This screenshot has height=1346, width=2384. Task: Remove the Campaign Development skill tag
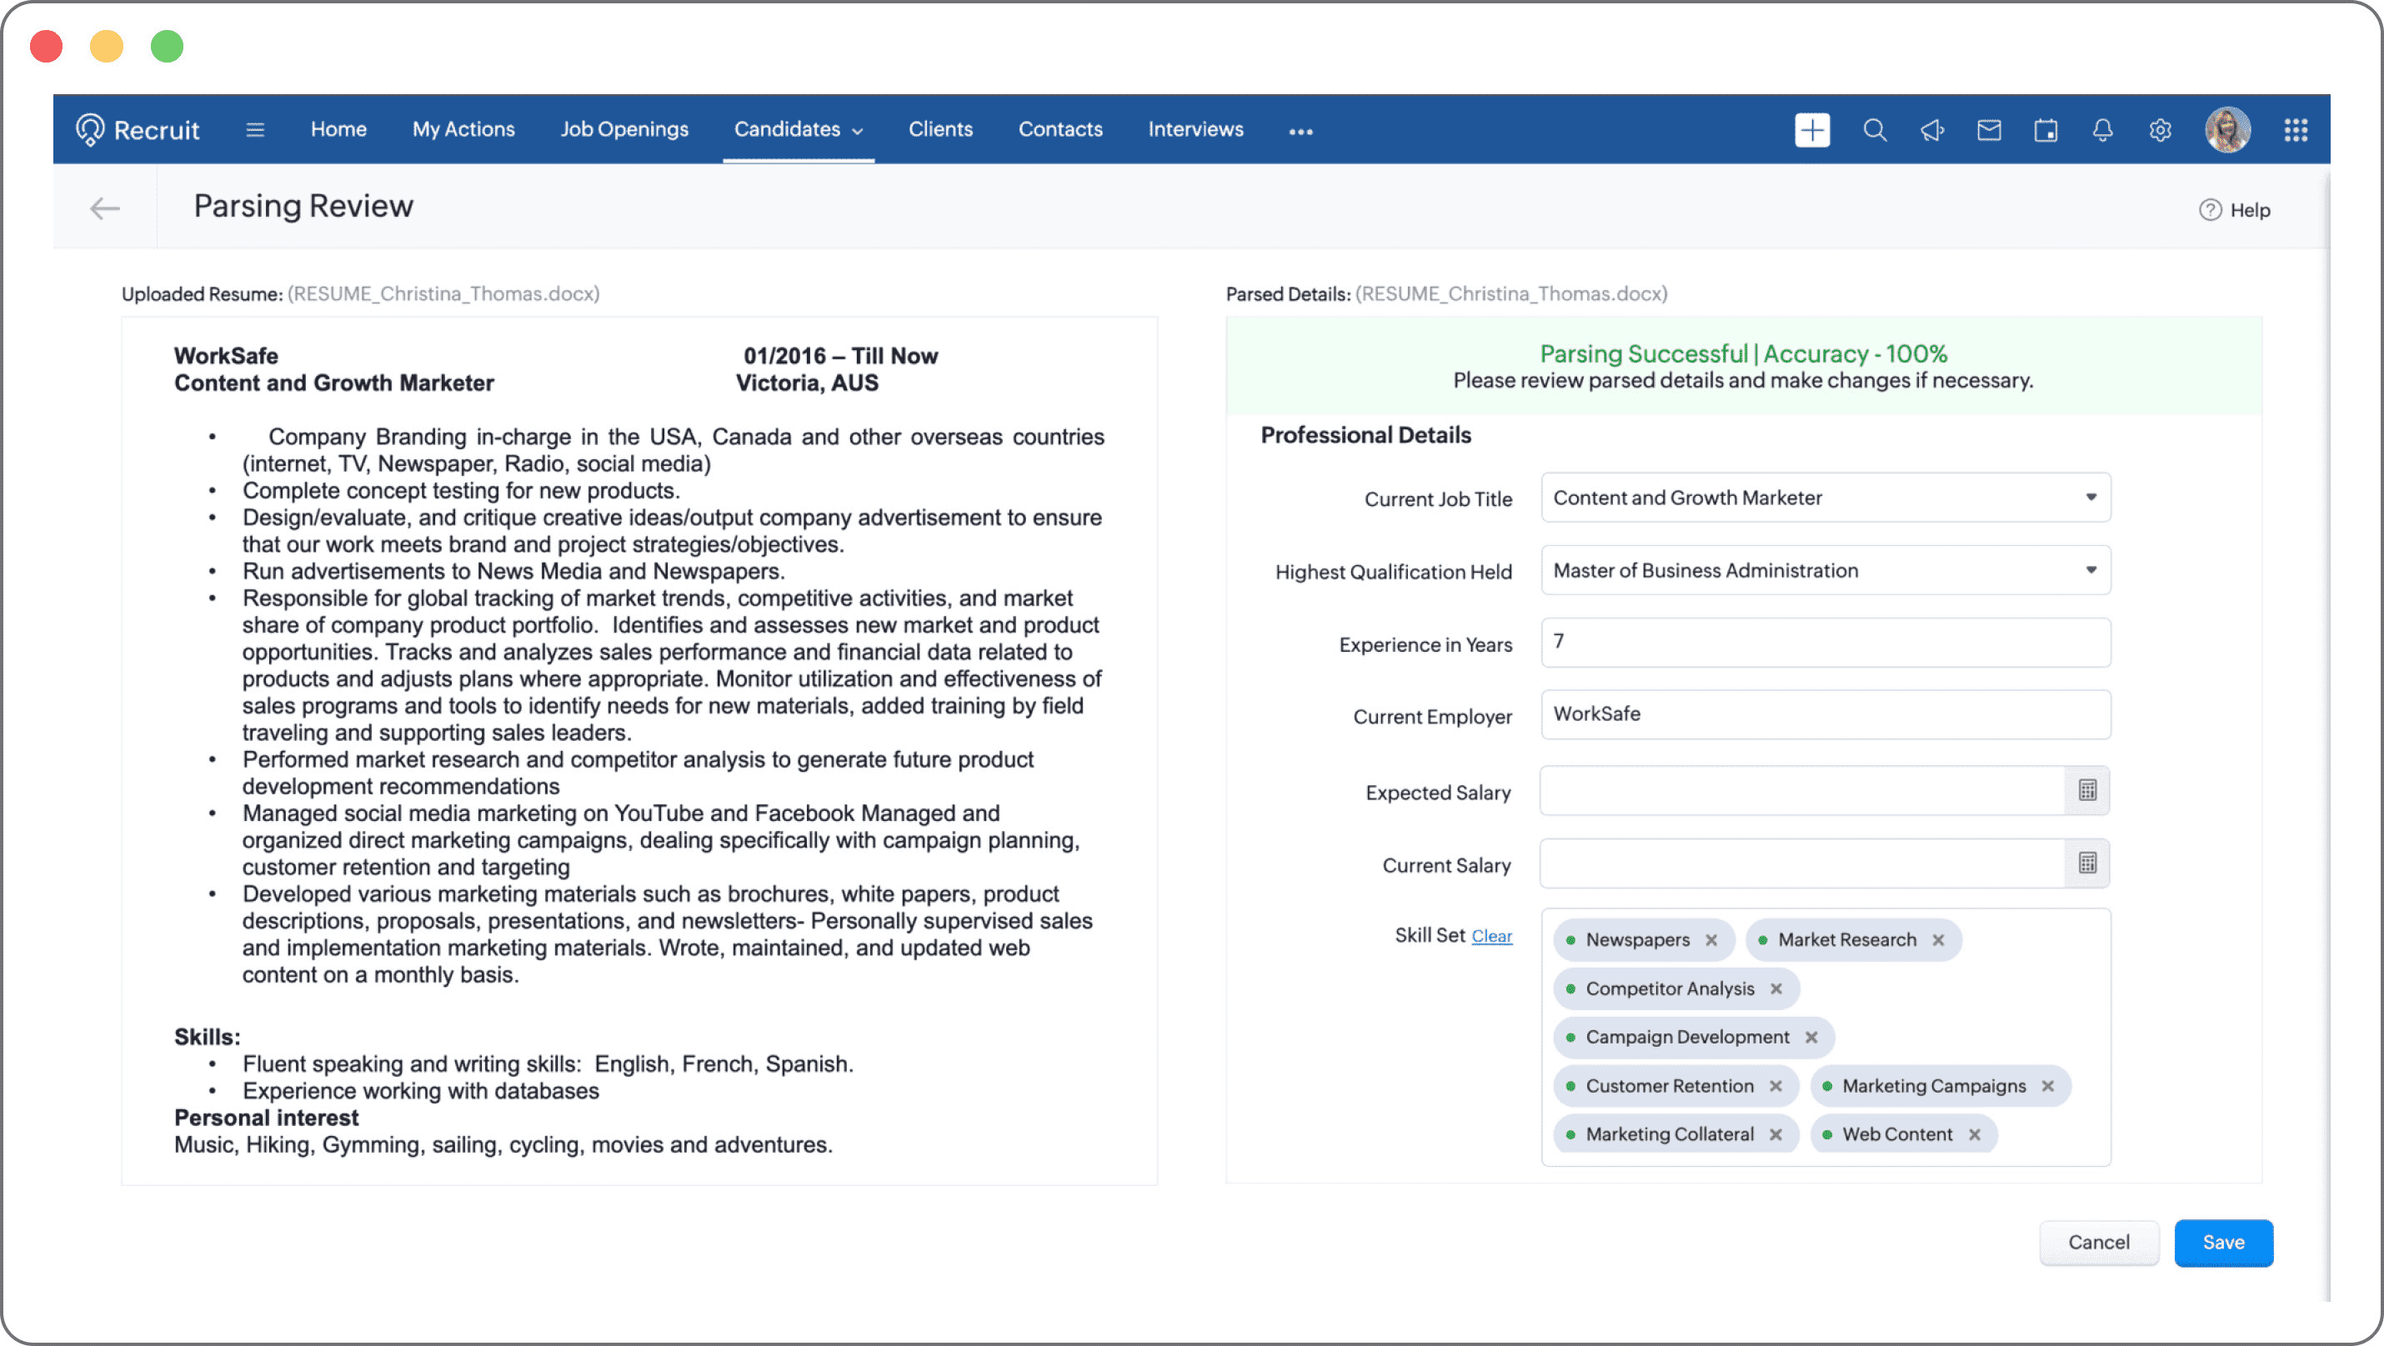coord(1812,1037)
